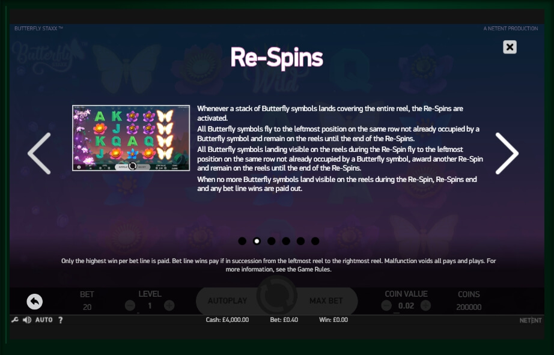This screenshot has height=355, width=554.
Task: Click the AUTOPLAY button
Action: point(228,301)
